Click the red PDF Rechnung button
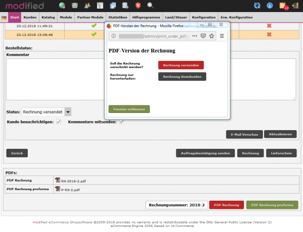 pyautogui.click(x=226, y=205)
